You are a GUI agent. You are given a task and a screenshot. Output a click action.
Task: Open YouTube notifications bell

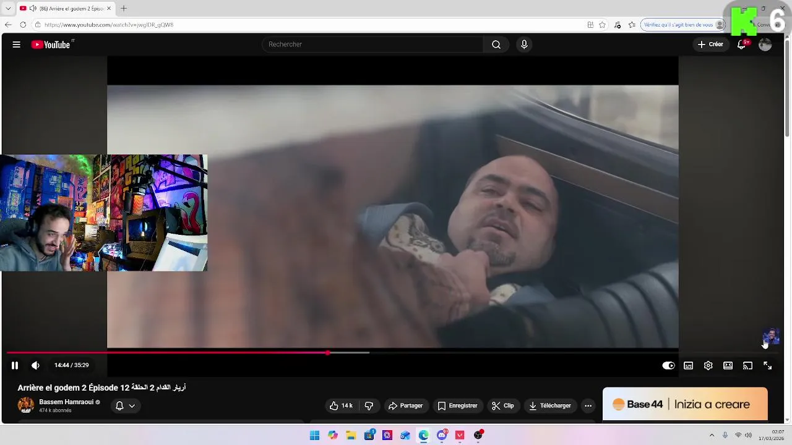742,44
